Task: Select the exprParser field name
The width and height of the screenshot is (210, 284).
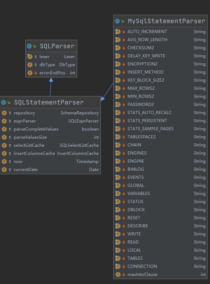Action: pos(25,121)
